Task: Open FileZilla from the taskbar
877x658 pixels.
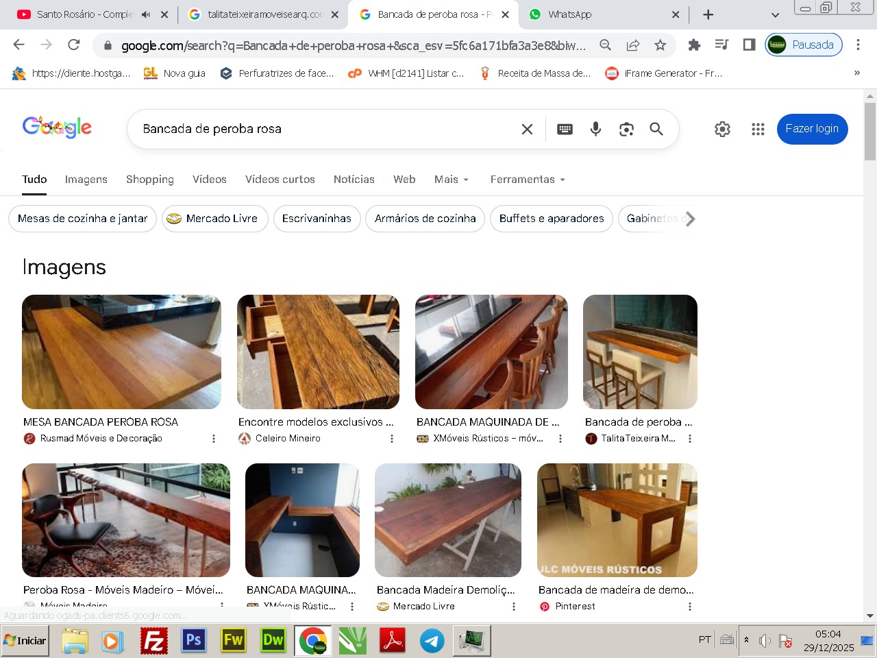Action: pos(154,641)
